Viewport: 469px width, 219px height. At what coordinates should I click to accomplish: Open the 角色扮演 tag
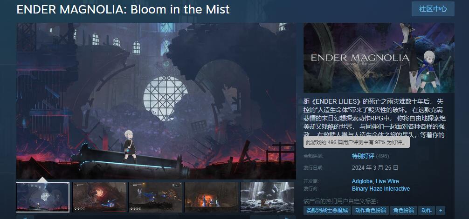[x=403, y=210]
